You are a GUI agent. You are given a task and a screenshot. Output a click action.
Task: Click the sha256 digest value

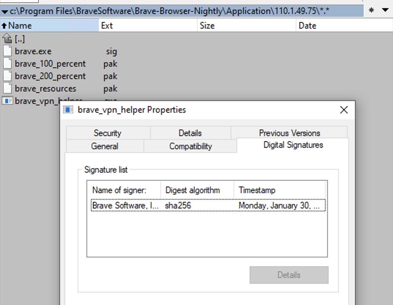pos(178,206)
